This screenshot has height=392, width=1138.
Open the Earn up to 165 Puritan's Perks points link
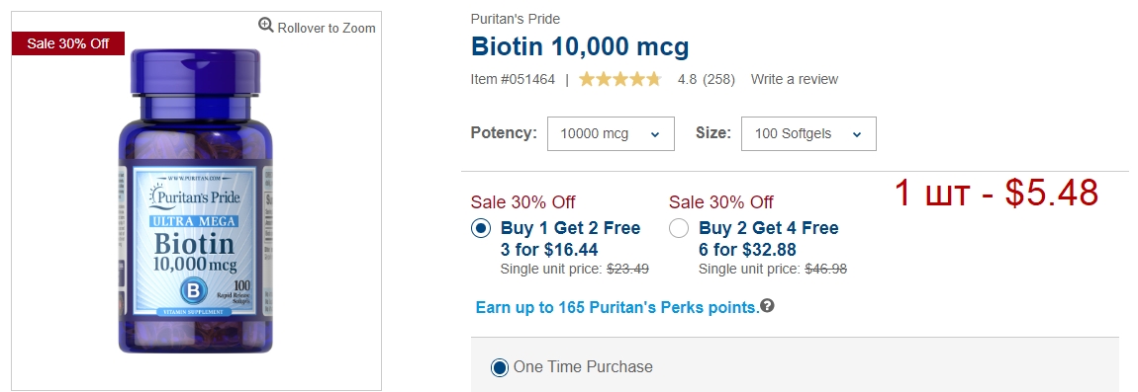coord(616,307)
